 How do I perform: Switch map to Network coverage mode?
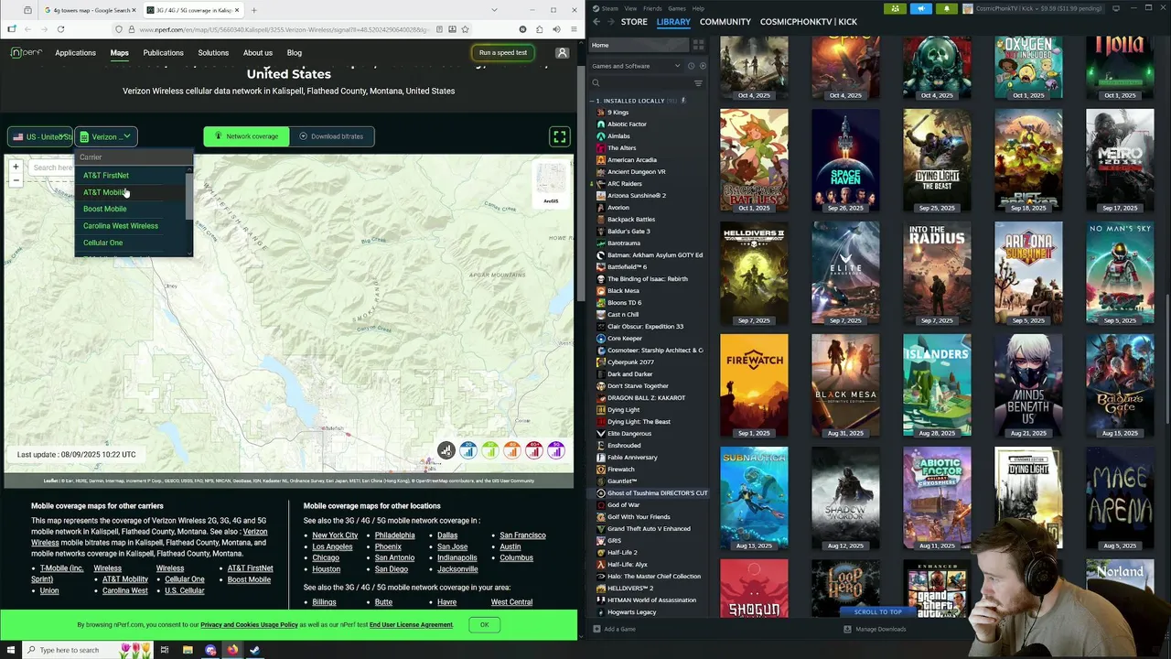tap(246, 136)
